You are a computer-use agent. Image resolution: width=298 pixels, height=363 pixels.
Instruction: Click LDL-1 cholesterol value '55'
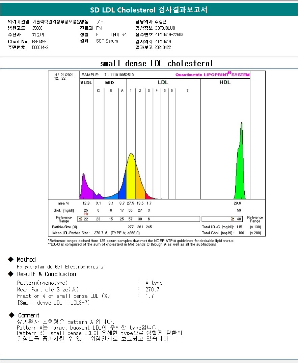point(131,210)
